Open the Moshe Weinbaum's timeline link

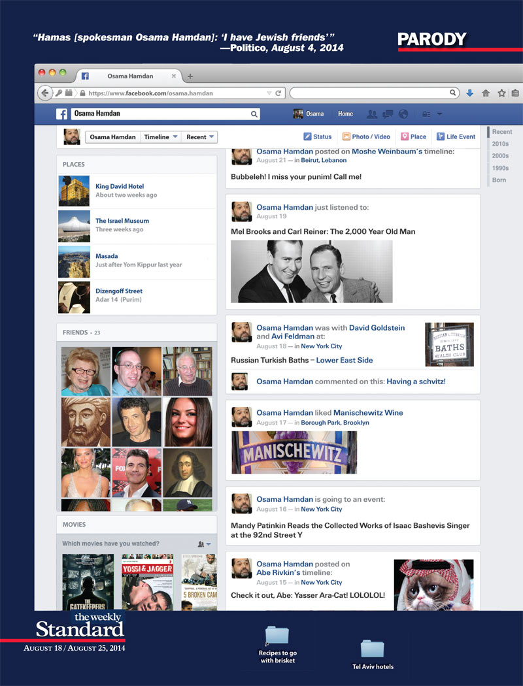coord(387,152)
